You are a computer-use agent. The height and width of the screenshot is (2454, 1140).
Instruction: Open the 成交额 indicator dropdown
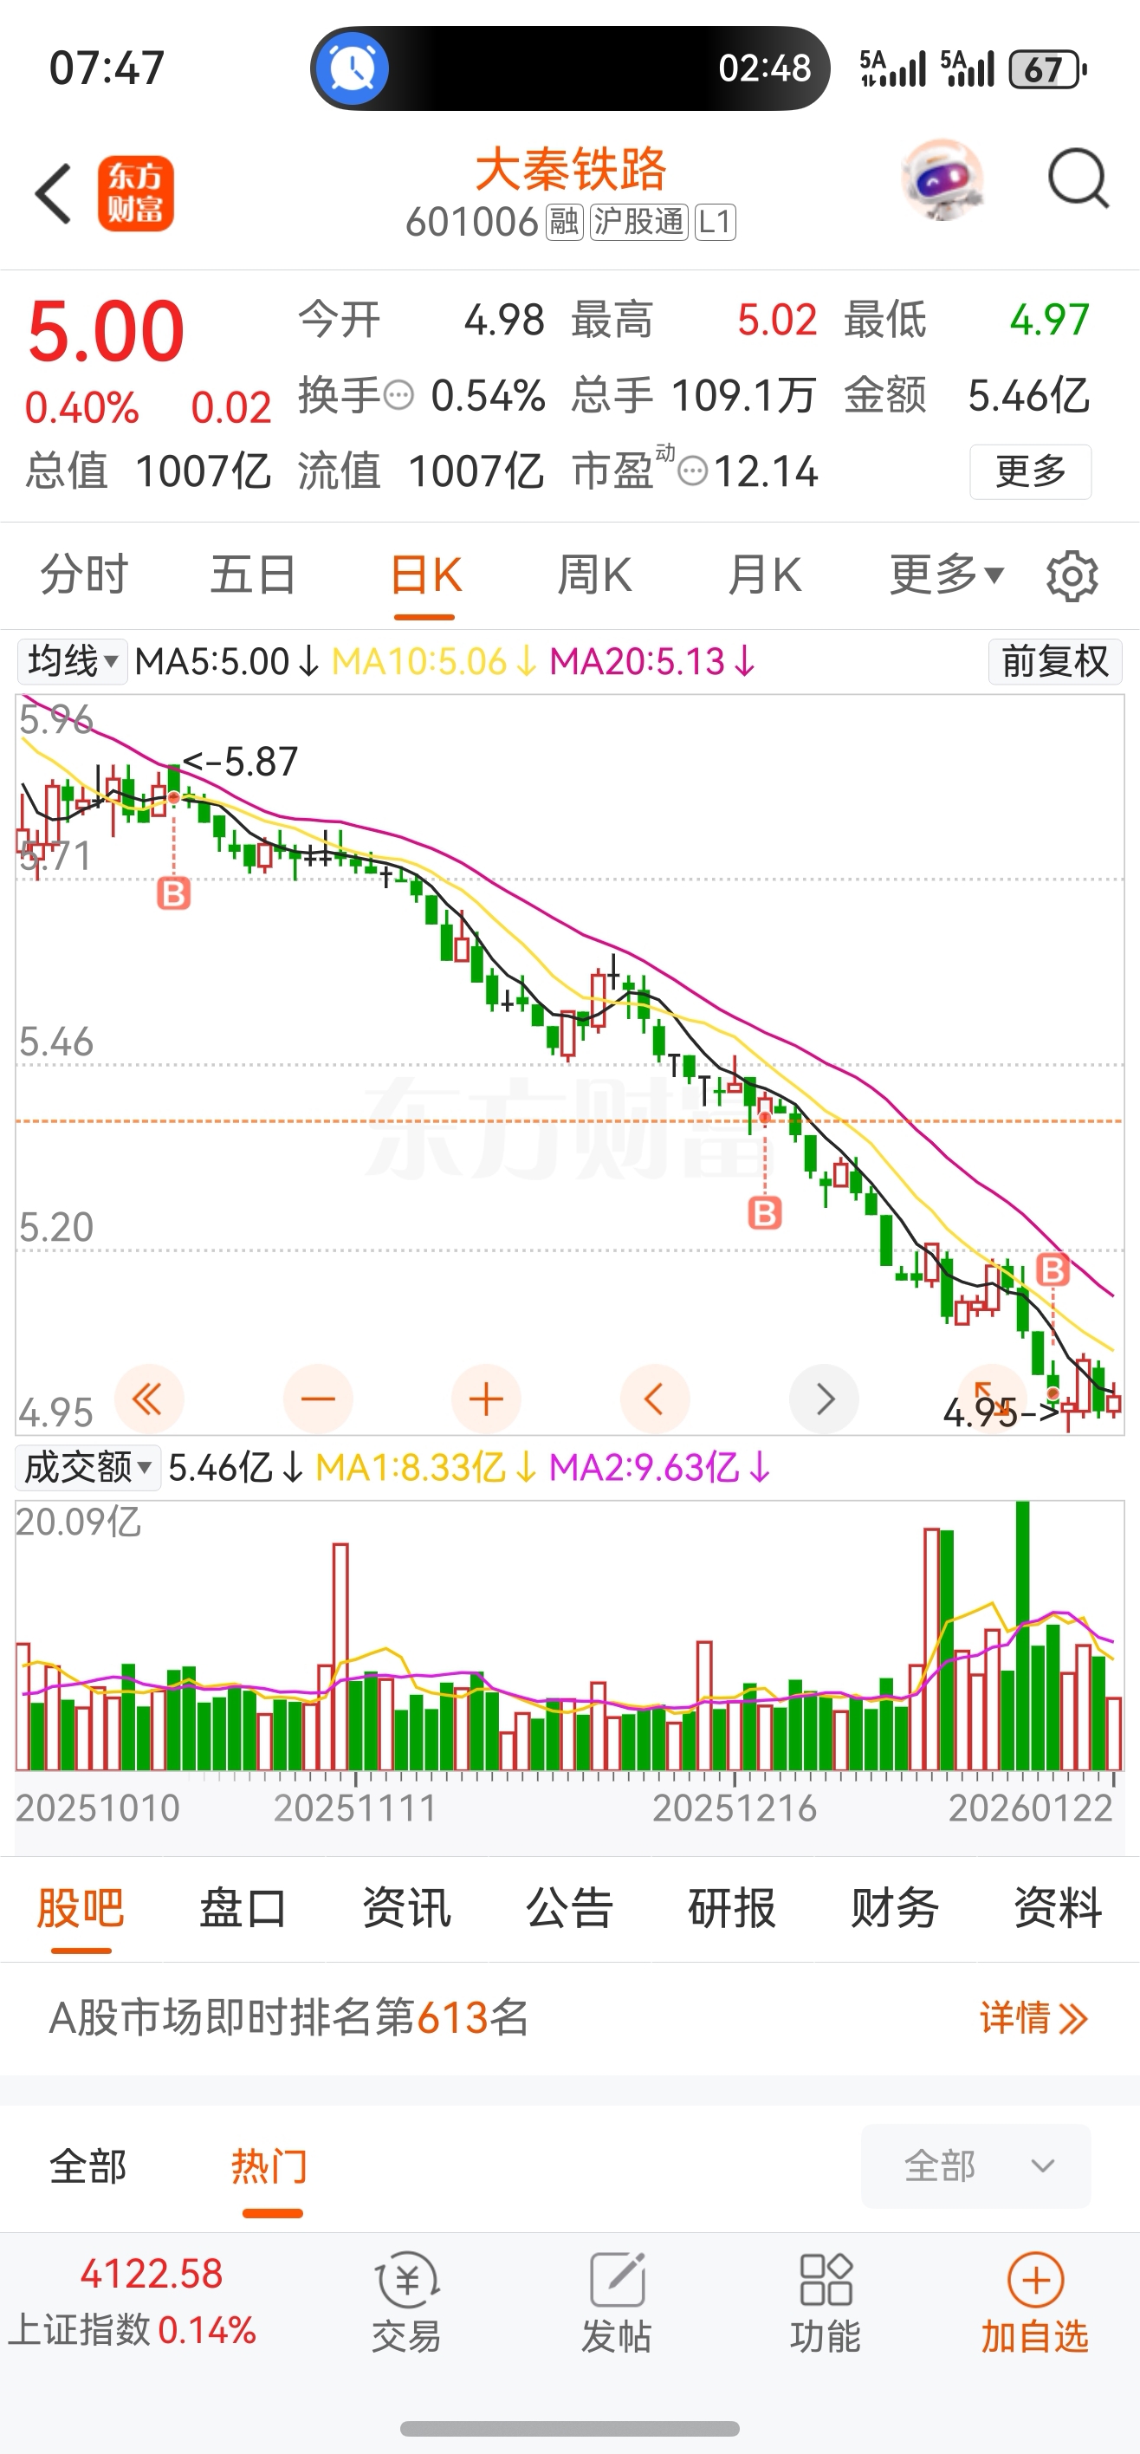coord(87,1467)
